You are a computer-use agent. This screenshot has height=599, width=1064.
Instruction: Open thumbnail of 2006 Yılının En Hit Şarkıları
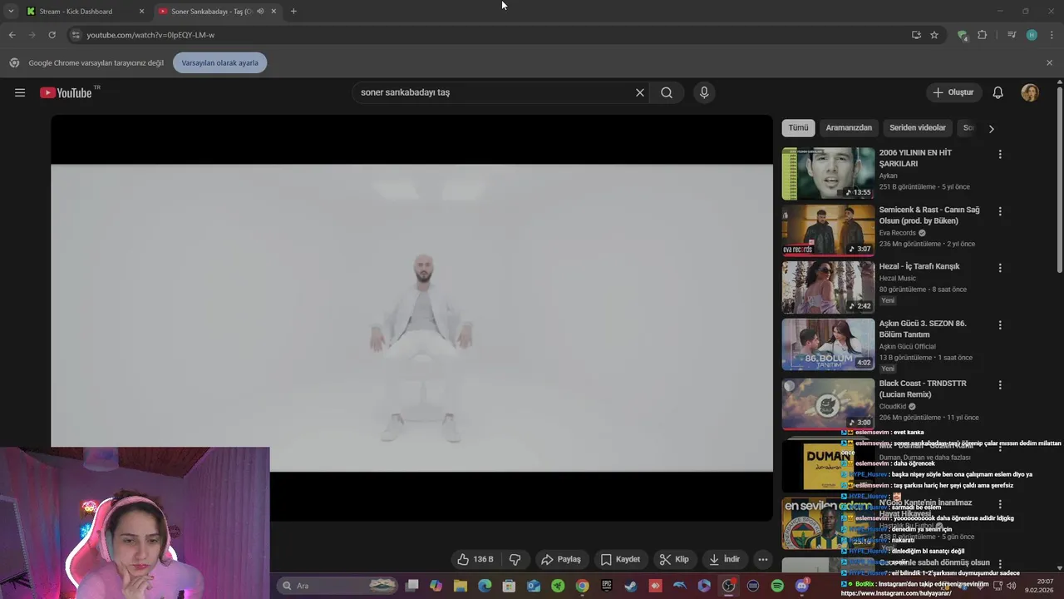click(828, 174)
